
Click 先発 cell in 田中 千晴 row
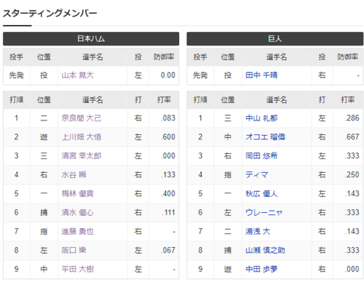click(200, 75)
